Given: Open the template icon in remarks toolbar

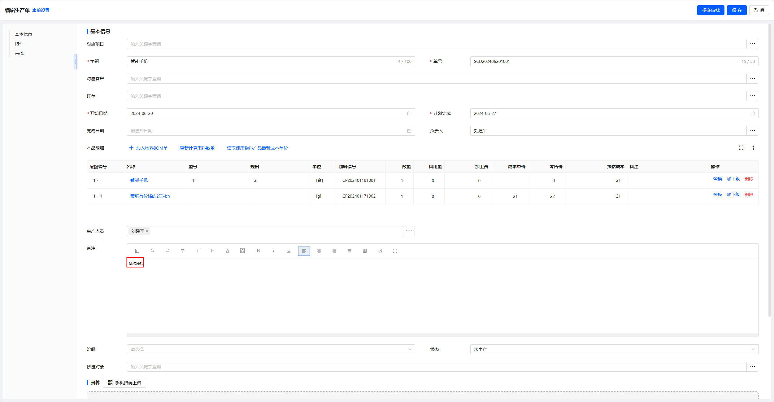Looking at the screenshot, I should coord(137,251).
